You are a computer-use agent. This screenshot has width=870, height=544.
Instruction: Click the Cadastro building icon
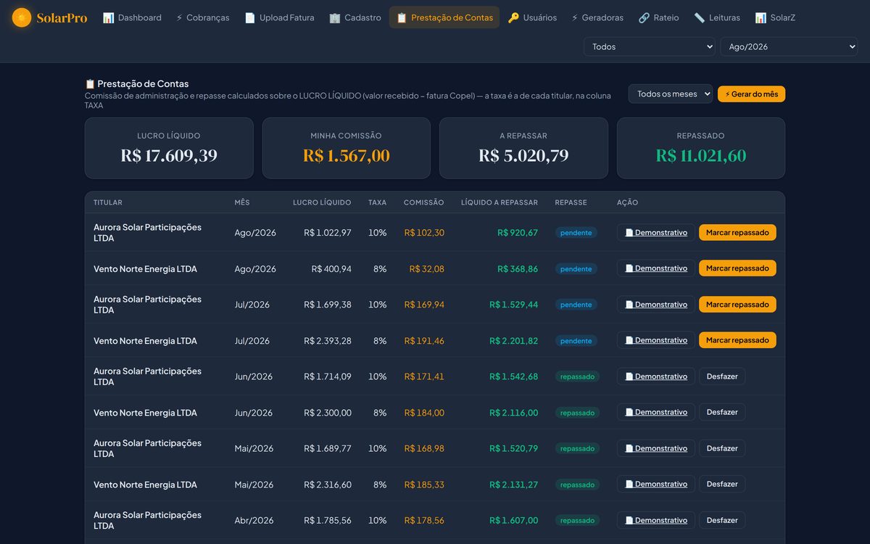pyautogui.click(x=335, y=17)
